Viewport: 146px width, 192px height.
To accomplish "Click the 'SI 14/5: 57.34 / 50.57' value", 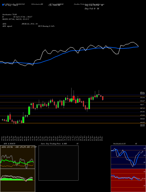I will coord(23,17).
